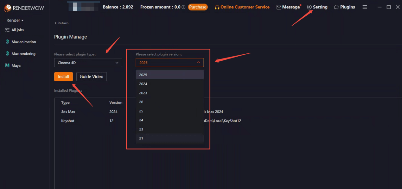Image resolution: width=402 pixels, height=189 pixels.
Task: Click Return to go back
Action: [x=61, y=23]
